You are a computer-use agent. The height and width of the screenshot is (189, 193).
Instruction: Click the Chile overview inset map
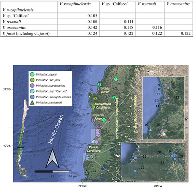[x=23, y=139]
